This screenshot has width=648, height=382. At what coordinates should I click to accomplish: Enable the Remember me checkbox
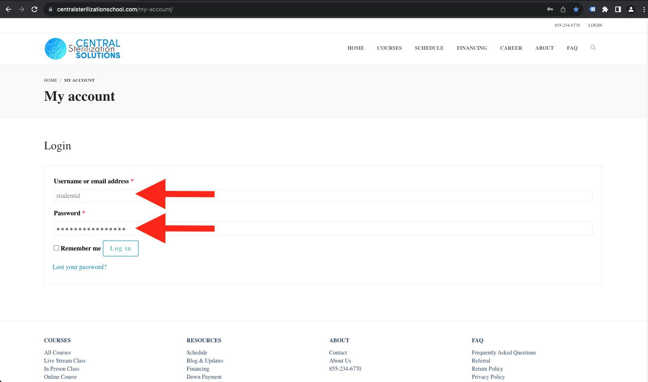coord(57,248)
